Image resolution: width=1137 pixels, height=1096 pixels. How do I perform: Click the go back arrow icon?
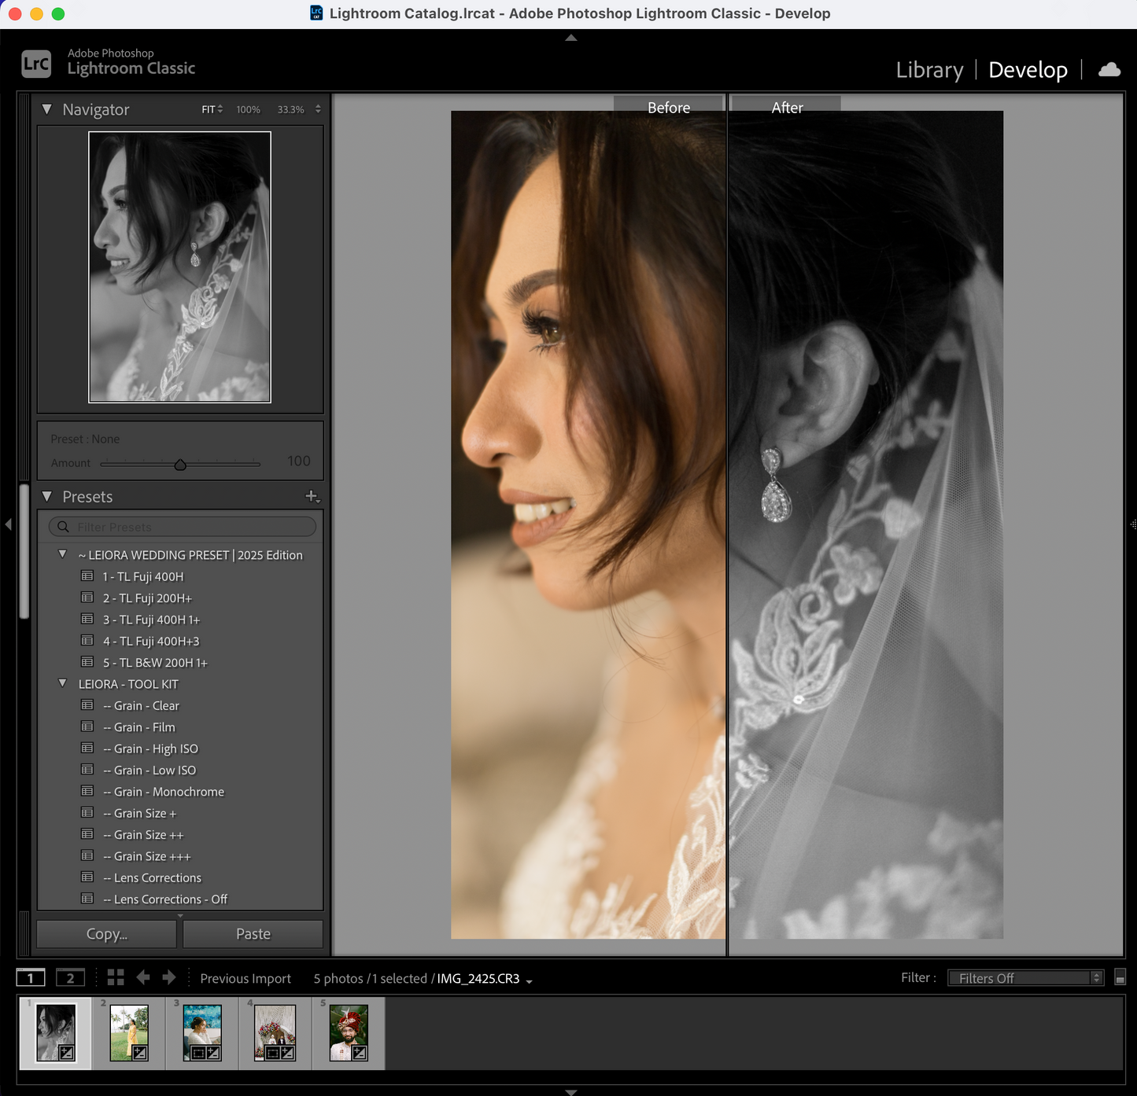143,977
